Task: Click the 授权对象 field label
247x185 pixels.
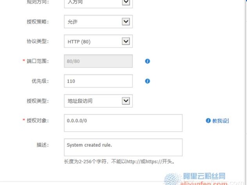Action: coord(38,121)
